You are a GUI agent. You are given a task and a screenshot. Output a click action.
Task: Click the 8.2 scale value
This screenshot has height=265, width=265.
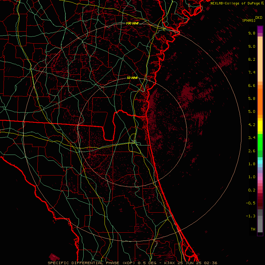(252, 59)
